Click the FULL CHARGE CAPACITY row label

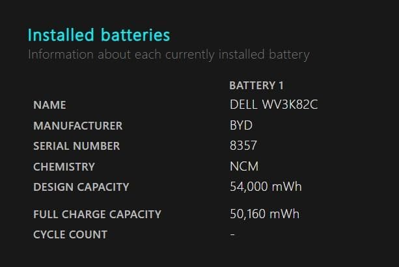[x=97, y=214]
